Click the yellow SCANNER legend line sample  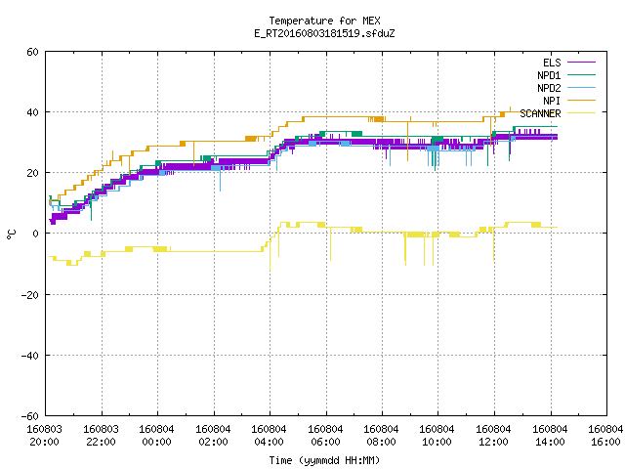pos(582,113)
